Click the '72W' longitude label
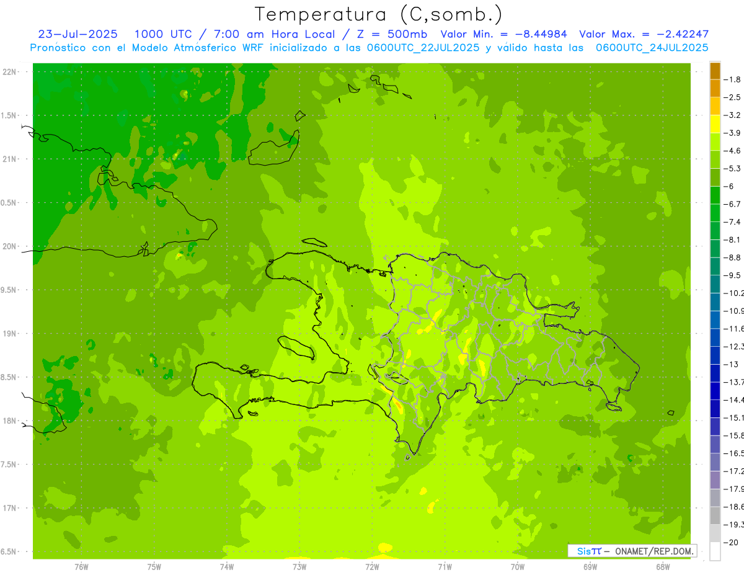Viewport: 744px width, 575px height. pos(372,566)
